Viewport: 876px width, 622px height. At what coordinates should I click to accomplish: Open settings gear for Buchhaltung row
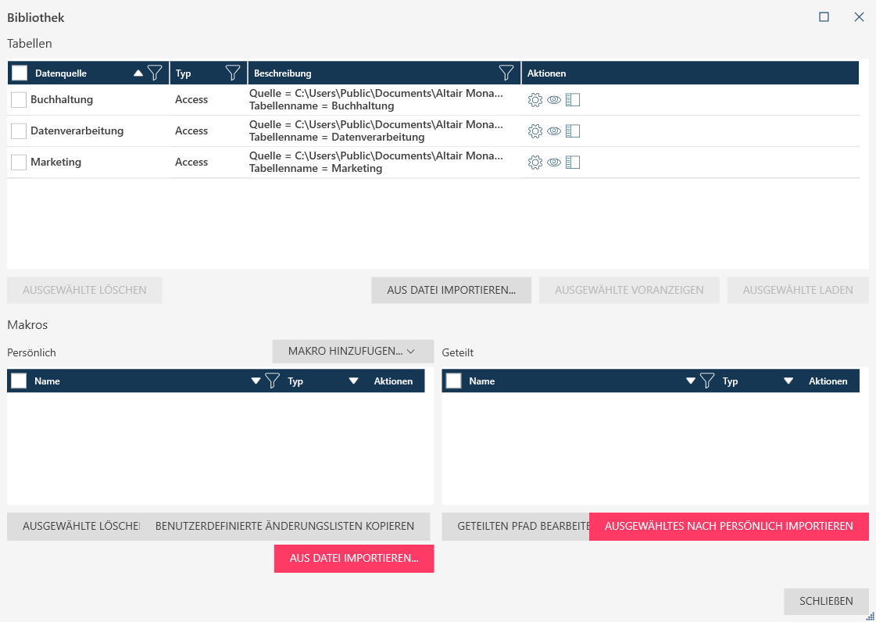pyautogui.click(x=535, y=100)
